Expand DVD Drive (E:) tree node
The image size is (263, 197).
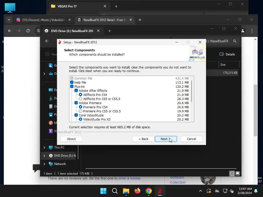tap(44, 156)
